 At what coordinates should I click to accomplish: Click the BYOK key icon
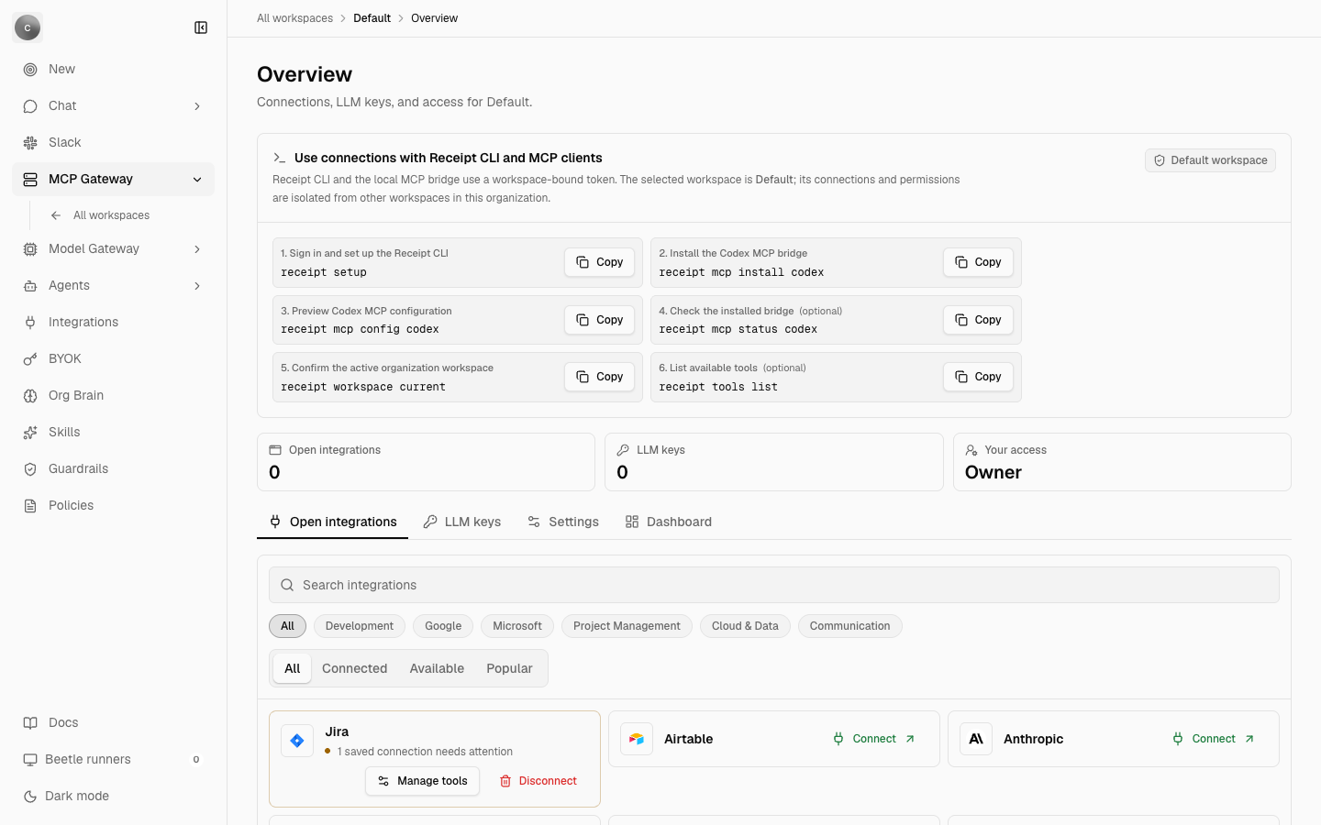coord(30,358)
